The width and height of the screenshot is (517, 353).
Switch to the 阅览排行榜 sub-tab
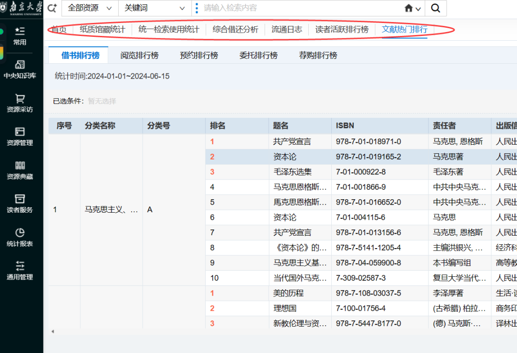[x=140, y=55]
